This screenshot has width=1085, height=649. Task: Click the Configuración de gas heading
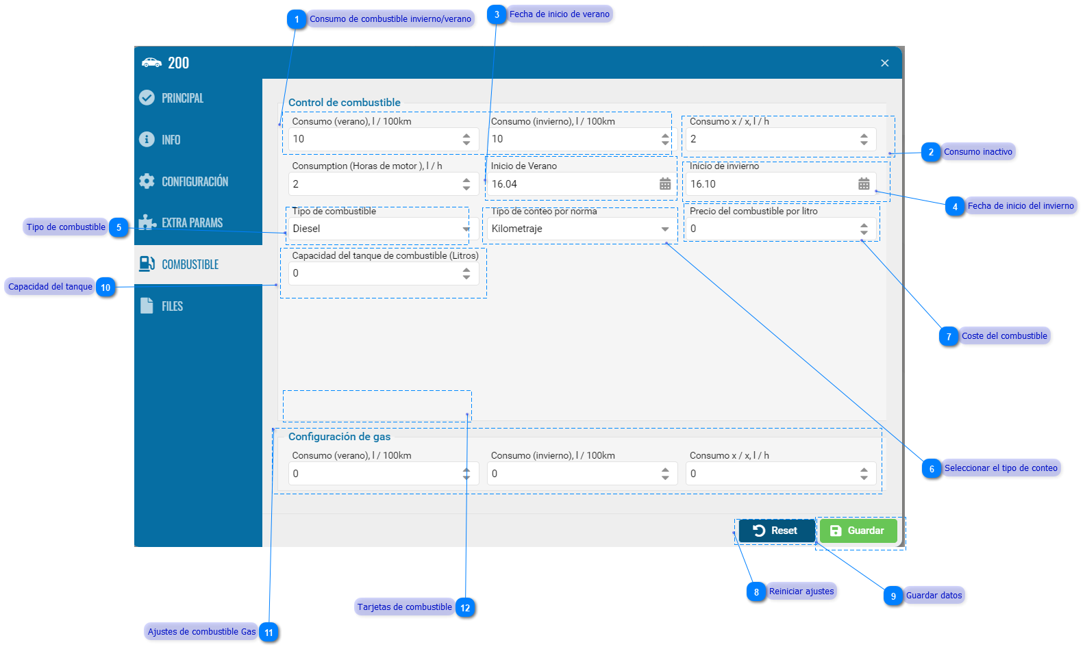coord(339,437)
